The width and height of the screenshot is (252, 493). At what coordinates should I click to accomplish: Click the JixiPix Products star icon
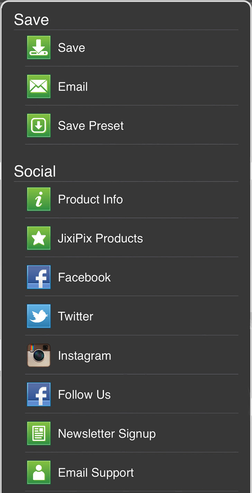[x=39, y=238]
